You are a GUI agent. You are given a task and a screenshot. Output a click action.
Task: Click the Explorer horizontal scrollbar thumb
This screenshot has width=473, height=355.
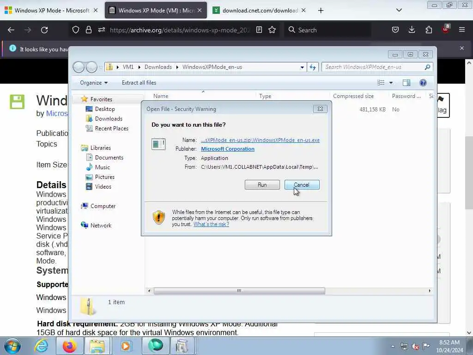coord(239,291)
